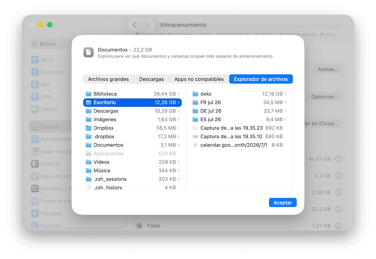Click the 26,44 GB size value
Image resolution: width=376 pixels, height=259 pixels.
pyautogui.click(x=165, y=94)
